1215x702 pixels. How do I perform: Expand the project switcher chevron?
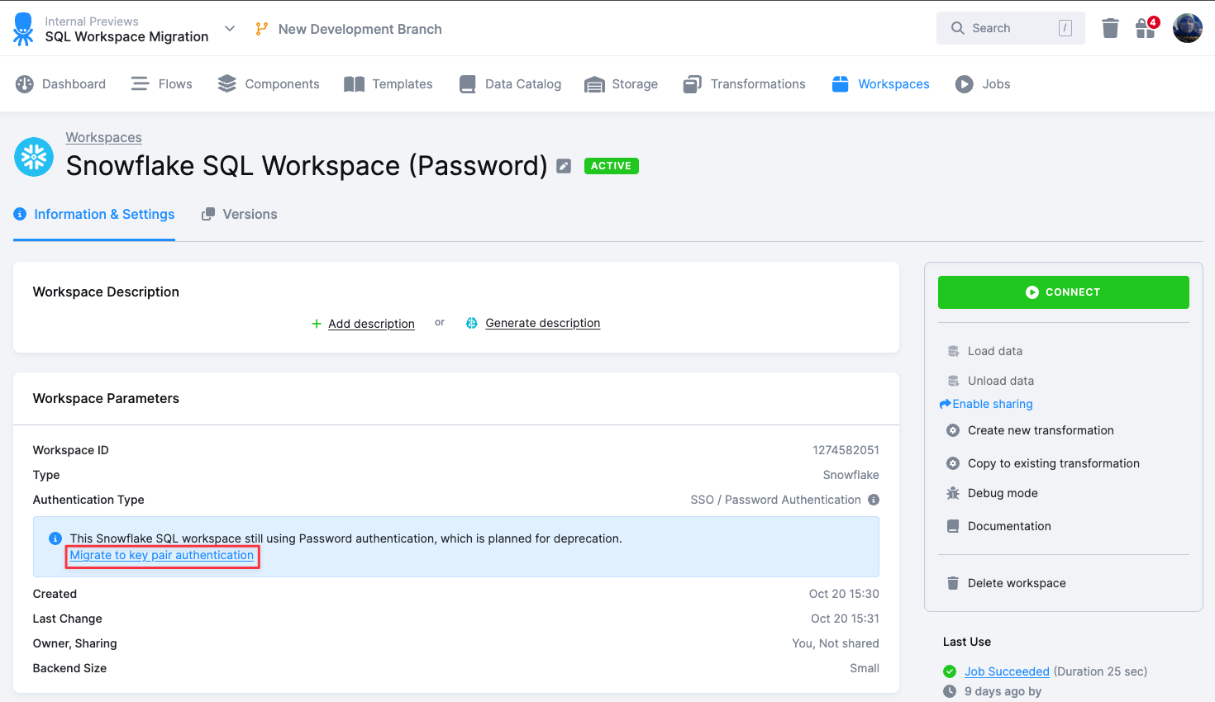coord(230,29)
